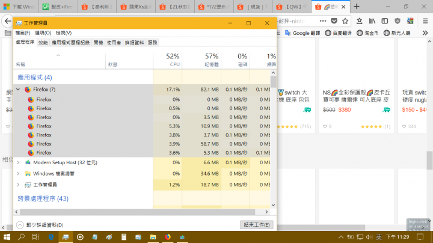
Task: Click the 背景處理程序 (43) group heading
Action: point(43,198)
